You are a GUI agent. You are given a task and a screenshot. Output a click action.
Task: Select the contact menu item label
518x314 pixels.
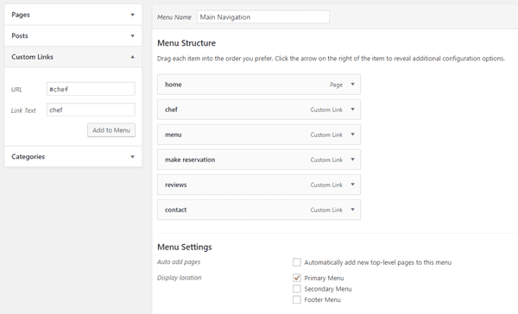[x=176, y=210]
